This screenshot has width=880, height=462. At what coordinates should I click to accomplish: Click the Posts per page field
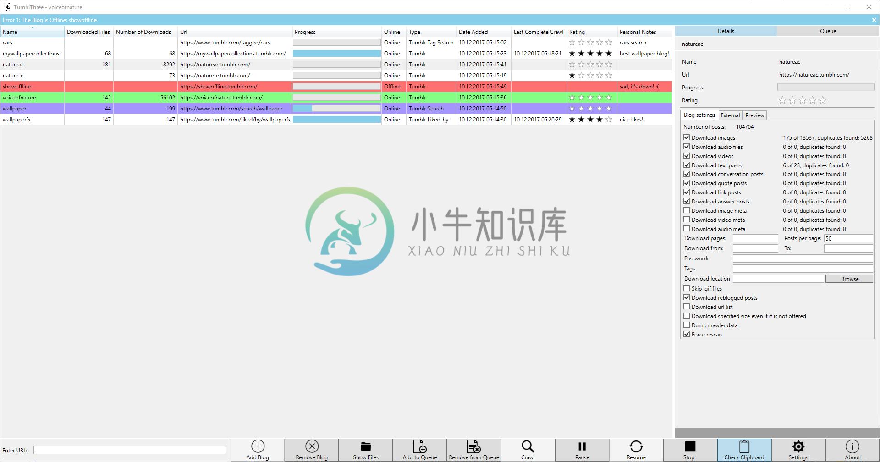tap(848, 238)
